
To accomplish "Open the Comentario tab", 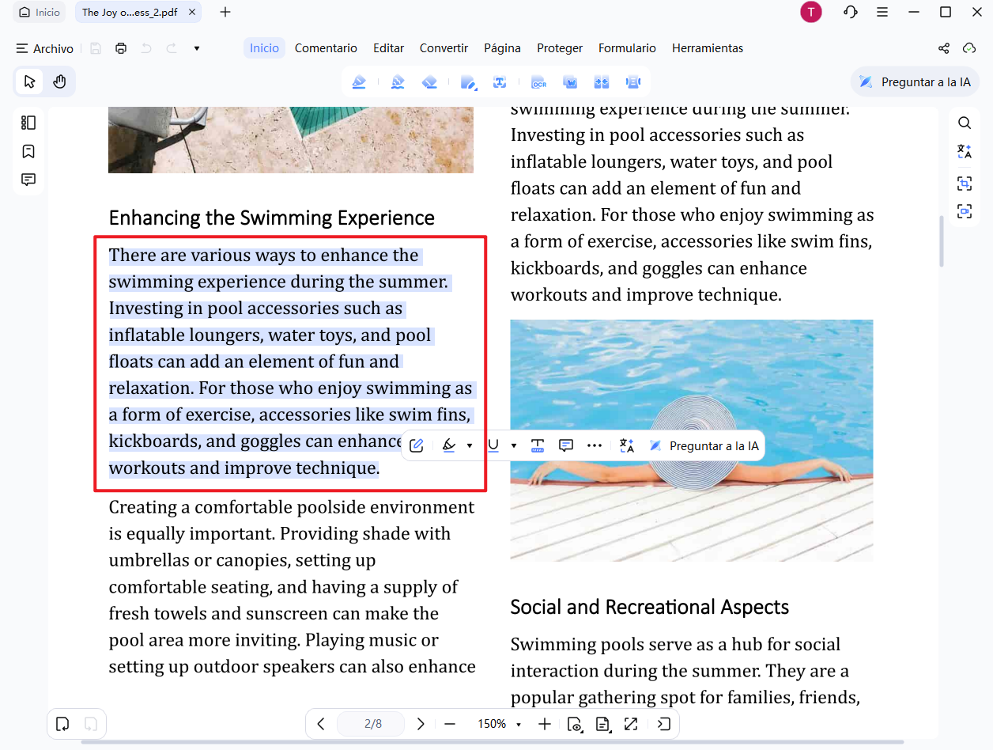I will [x=326, y=48].
